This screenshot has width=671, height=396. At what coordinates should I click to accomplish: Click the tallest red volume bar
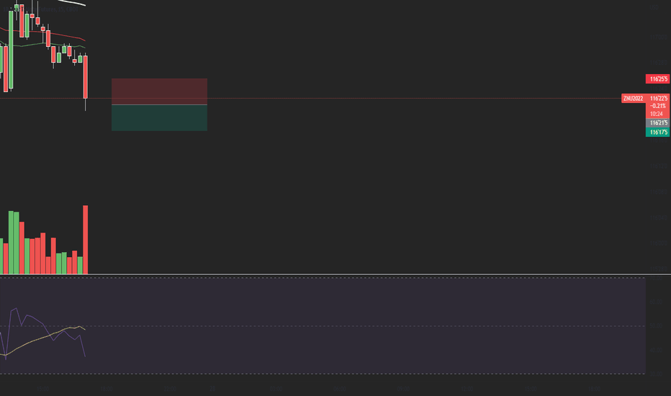pyautogui.click(x=86, y=240)
